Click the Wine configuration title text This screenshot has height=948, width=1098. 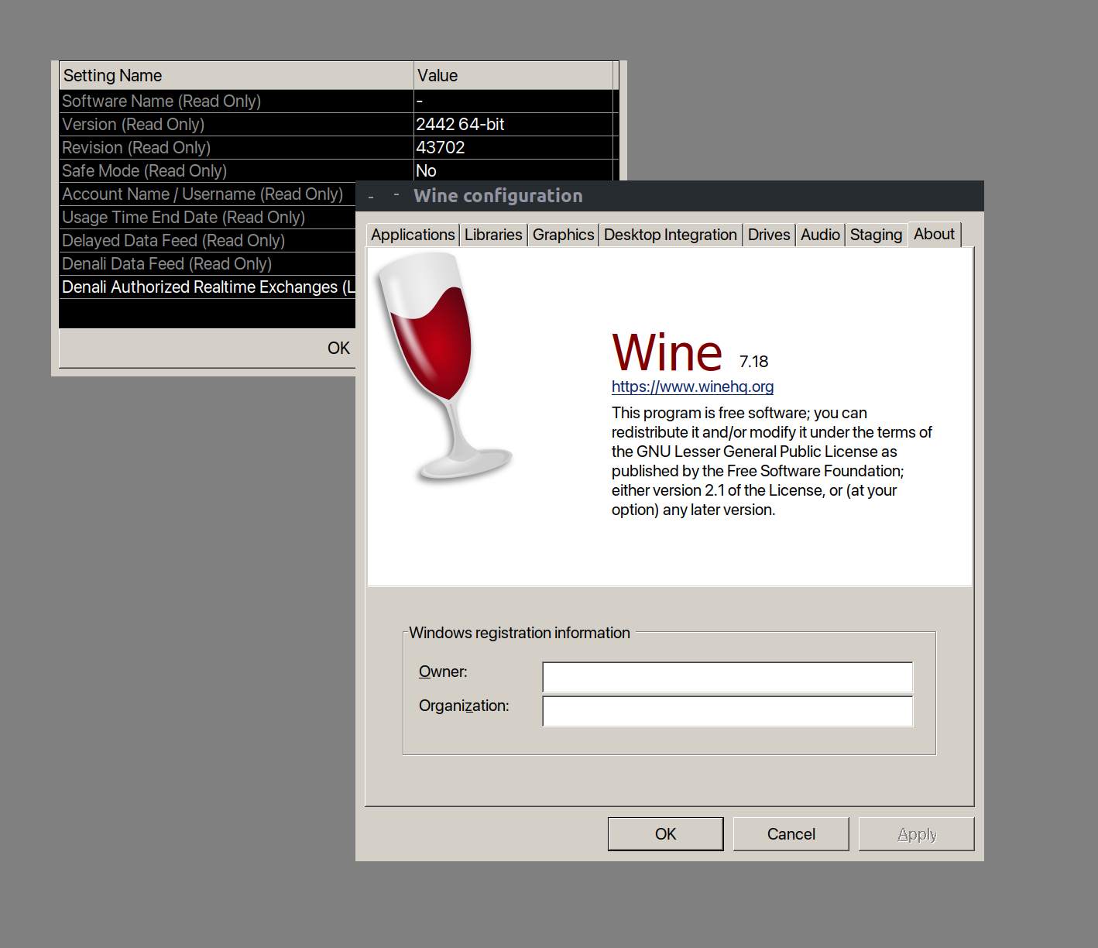click(498, 196)
